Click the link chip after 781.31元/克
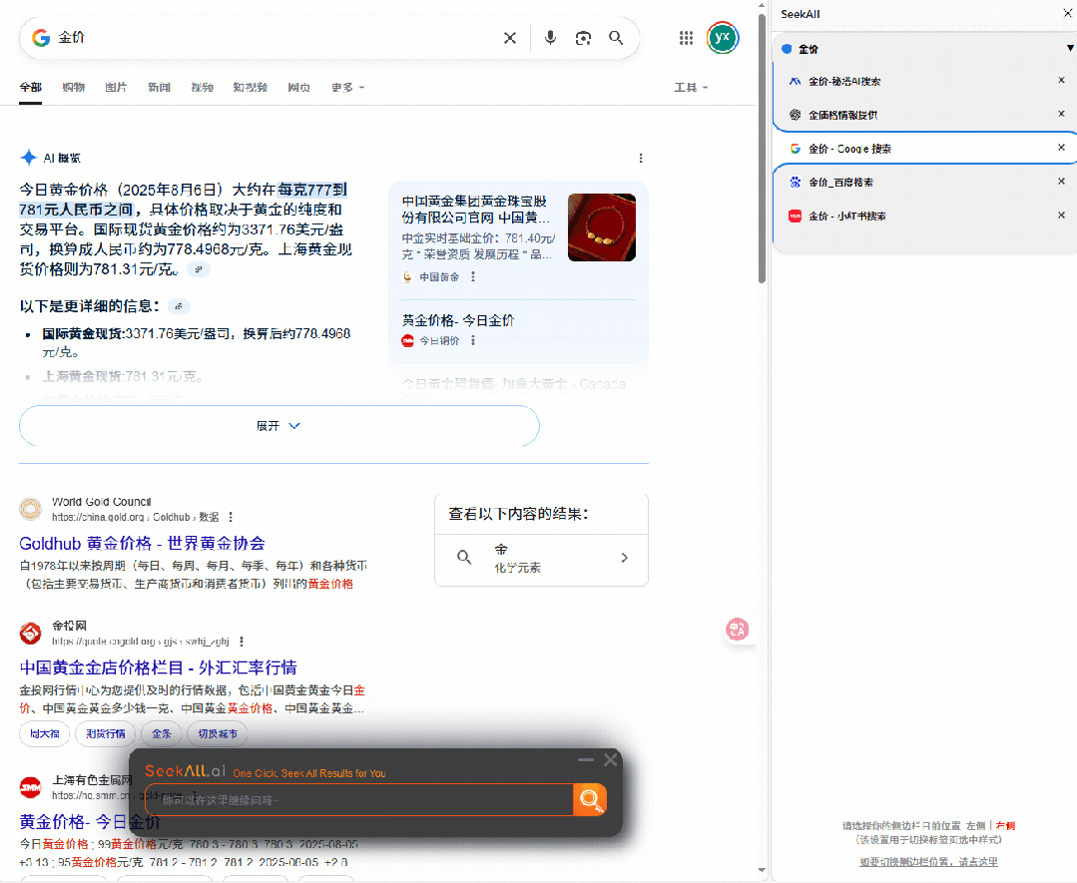The height and width of the screenshot is (883, 1077). click(x=199, y=269)
